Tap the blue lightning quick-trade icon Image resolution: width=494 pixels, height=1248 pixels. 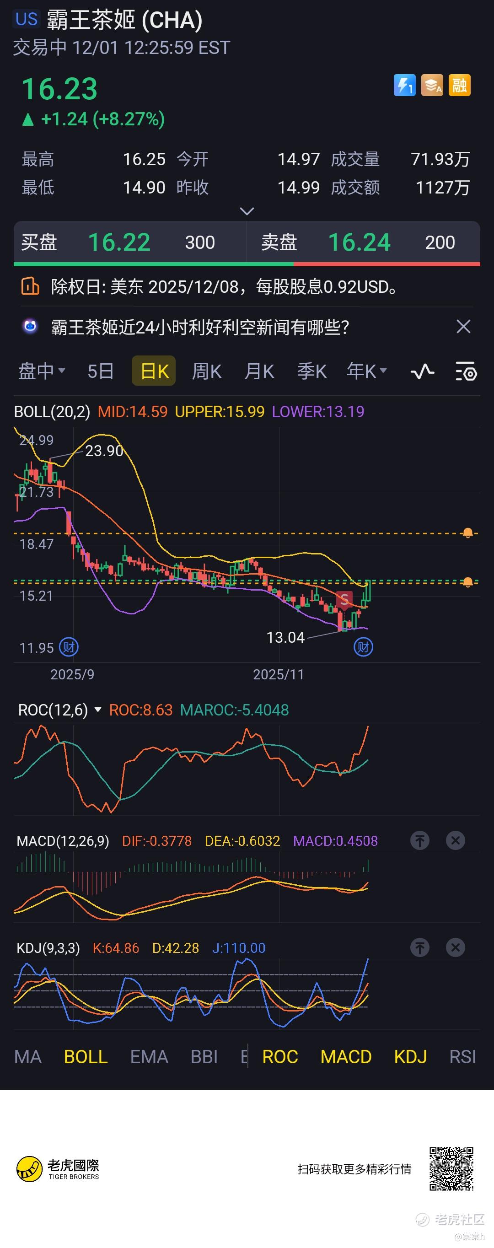404,85
